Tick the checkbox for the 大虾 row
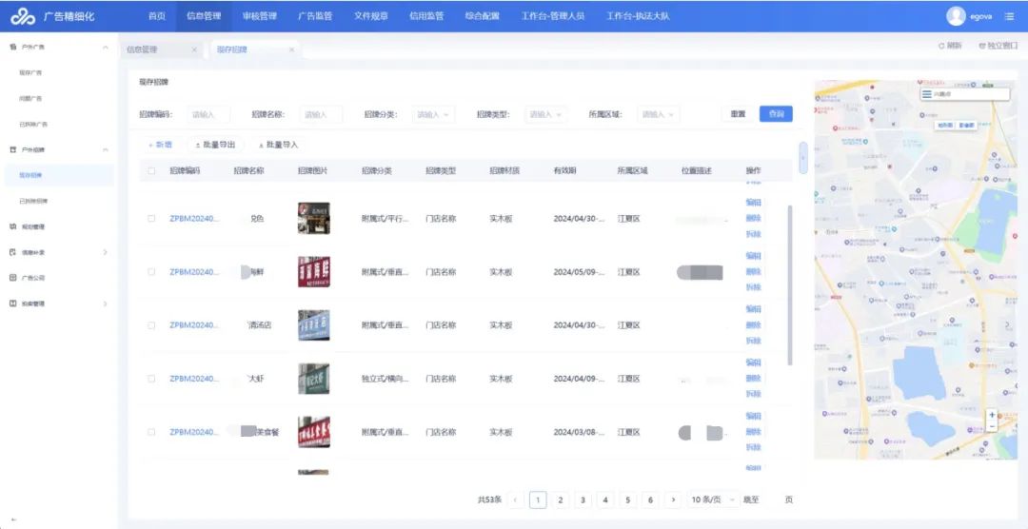Image resolution: width=1028 pixels, height=529 pixels. tap(151, 379)
